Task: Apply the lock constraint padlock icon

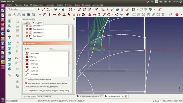Action: click(89, 15)
